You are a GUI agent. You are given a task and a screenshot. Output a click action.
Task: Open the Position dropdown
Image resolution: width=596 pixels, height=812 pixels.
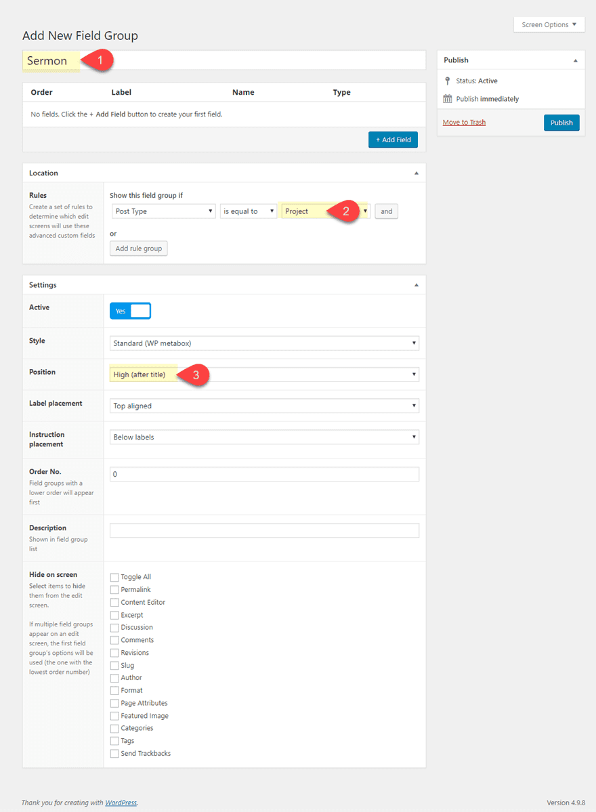tap(264, 375)
